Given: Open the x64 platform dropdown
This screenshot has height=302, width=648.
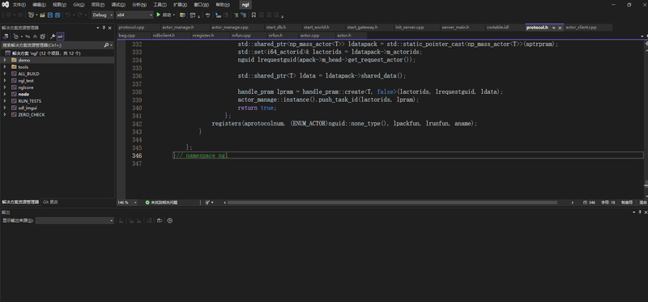Looking at the screenshot, I should click(134, 15).
